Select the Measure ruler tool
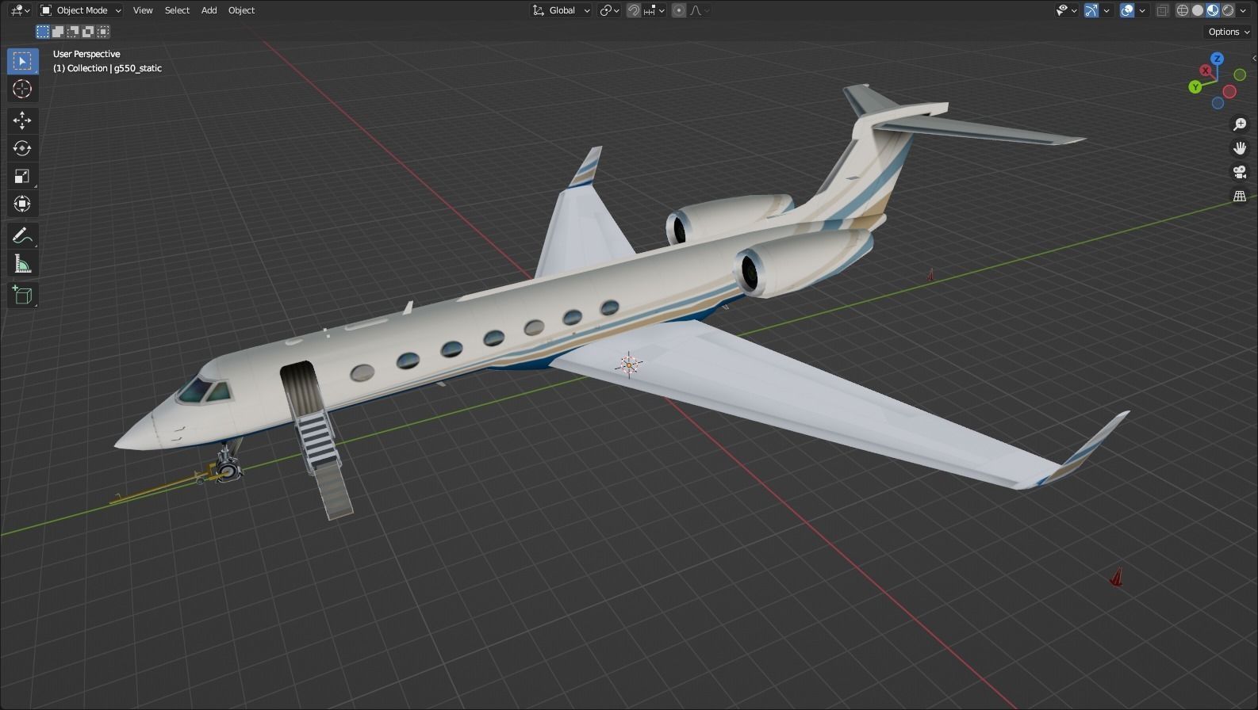The image size is (1258, 710). 22,264
